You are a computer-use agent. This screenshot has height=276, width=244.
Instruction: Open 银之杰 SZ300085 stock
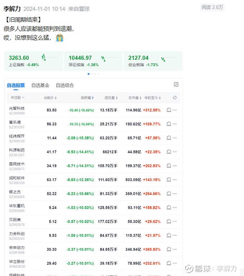(x=17, y=194)
